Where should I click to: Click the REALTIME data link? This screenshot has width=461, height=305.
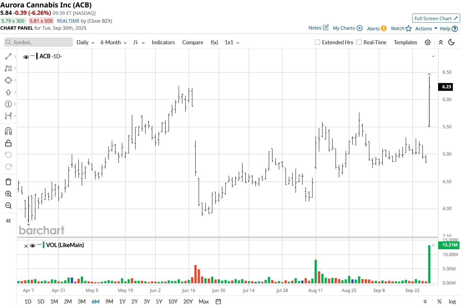[68, 21]
